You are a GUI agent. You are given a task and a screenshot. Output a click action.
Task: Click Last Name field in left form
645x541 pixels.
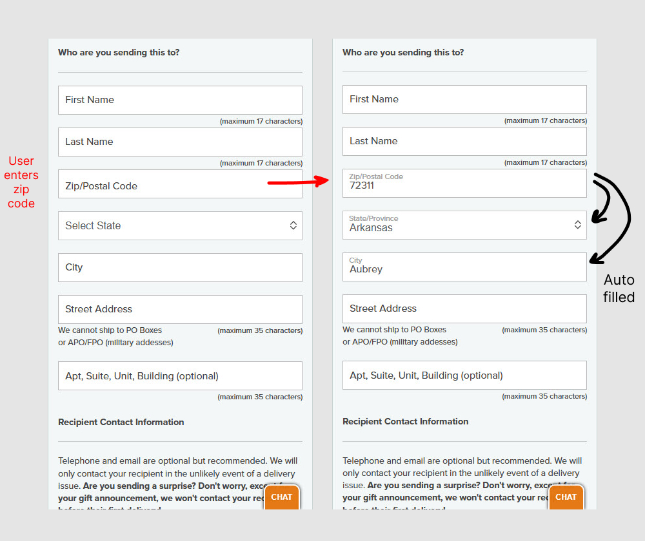tap(180, 142)
